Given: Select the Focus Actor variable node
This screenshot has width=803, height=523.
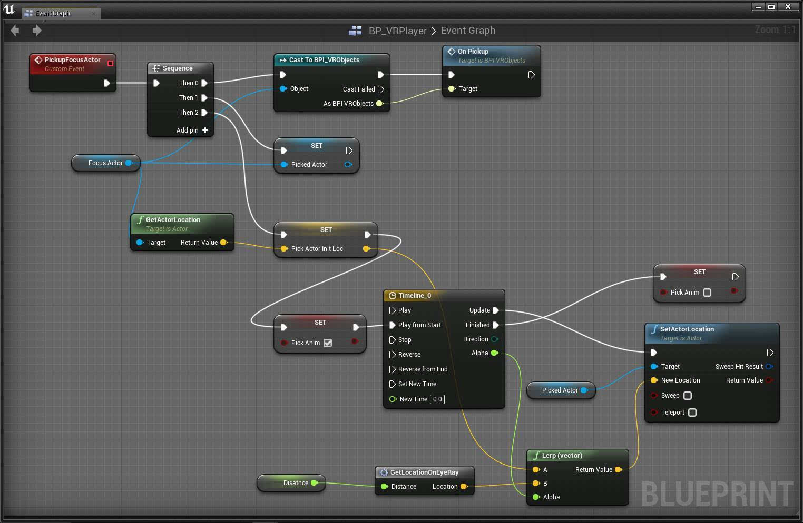Looking at the screenshot, I should pyautogui.click(x=106, y=163).
